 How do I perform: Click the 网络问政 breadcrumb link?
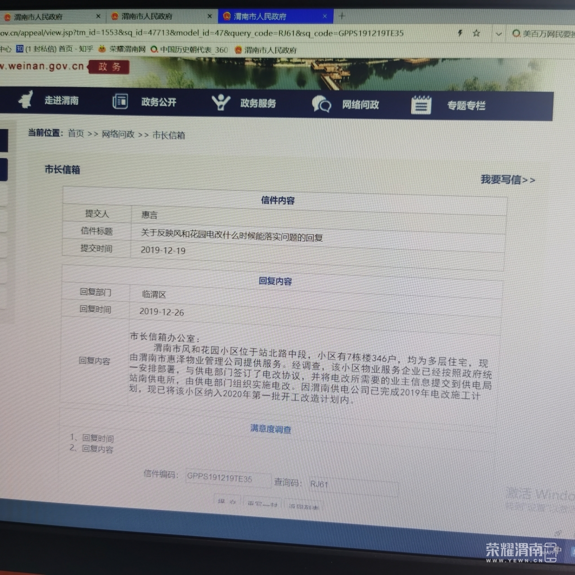pyautogui.click(x=118, y=134)
